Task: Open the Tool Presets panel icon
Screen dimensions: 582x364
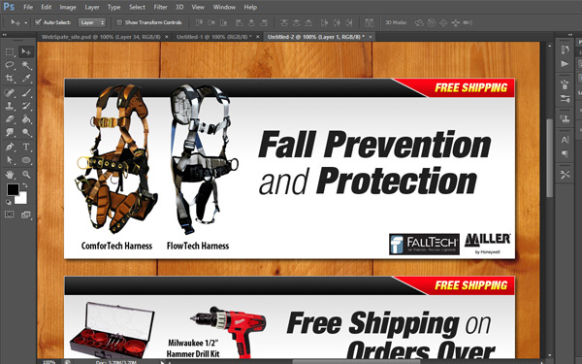Action: point(565,175)
